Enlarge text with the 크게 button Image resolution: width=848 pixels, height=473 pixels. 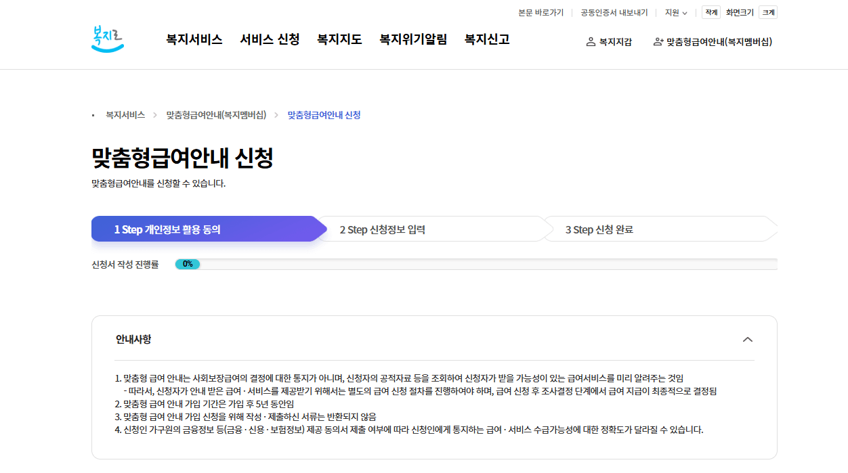767,12
